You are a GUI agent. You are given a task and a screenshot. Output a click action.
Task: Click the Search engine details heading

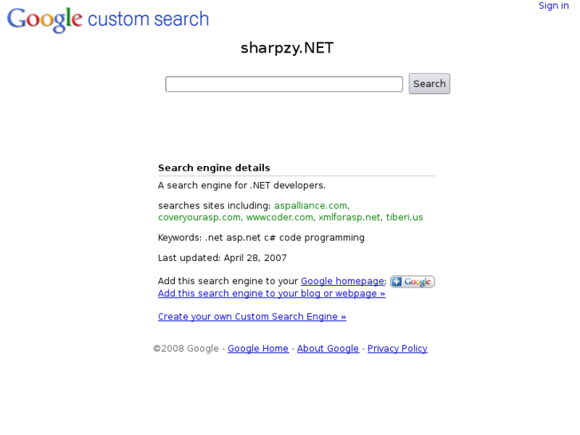tap(214, 168)
